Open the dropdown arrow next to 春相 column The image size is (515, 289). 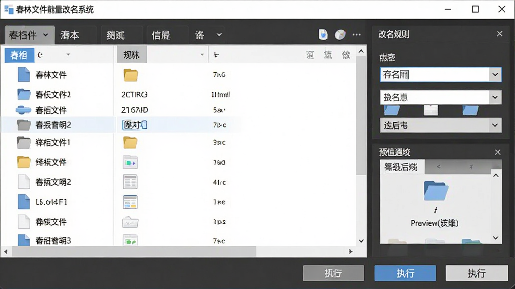tap(68, 55)
